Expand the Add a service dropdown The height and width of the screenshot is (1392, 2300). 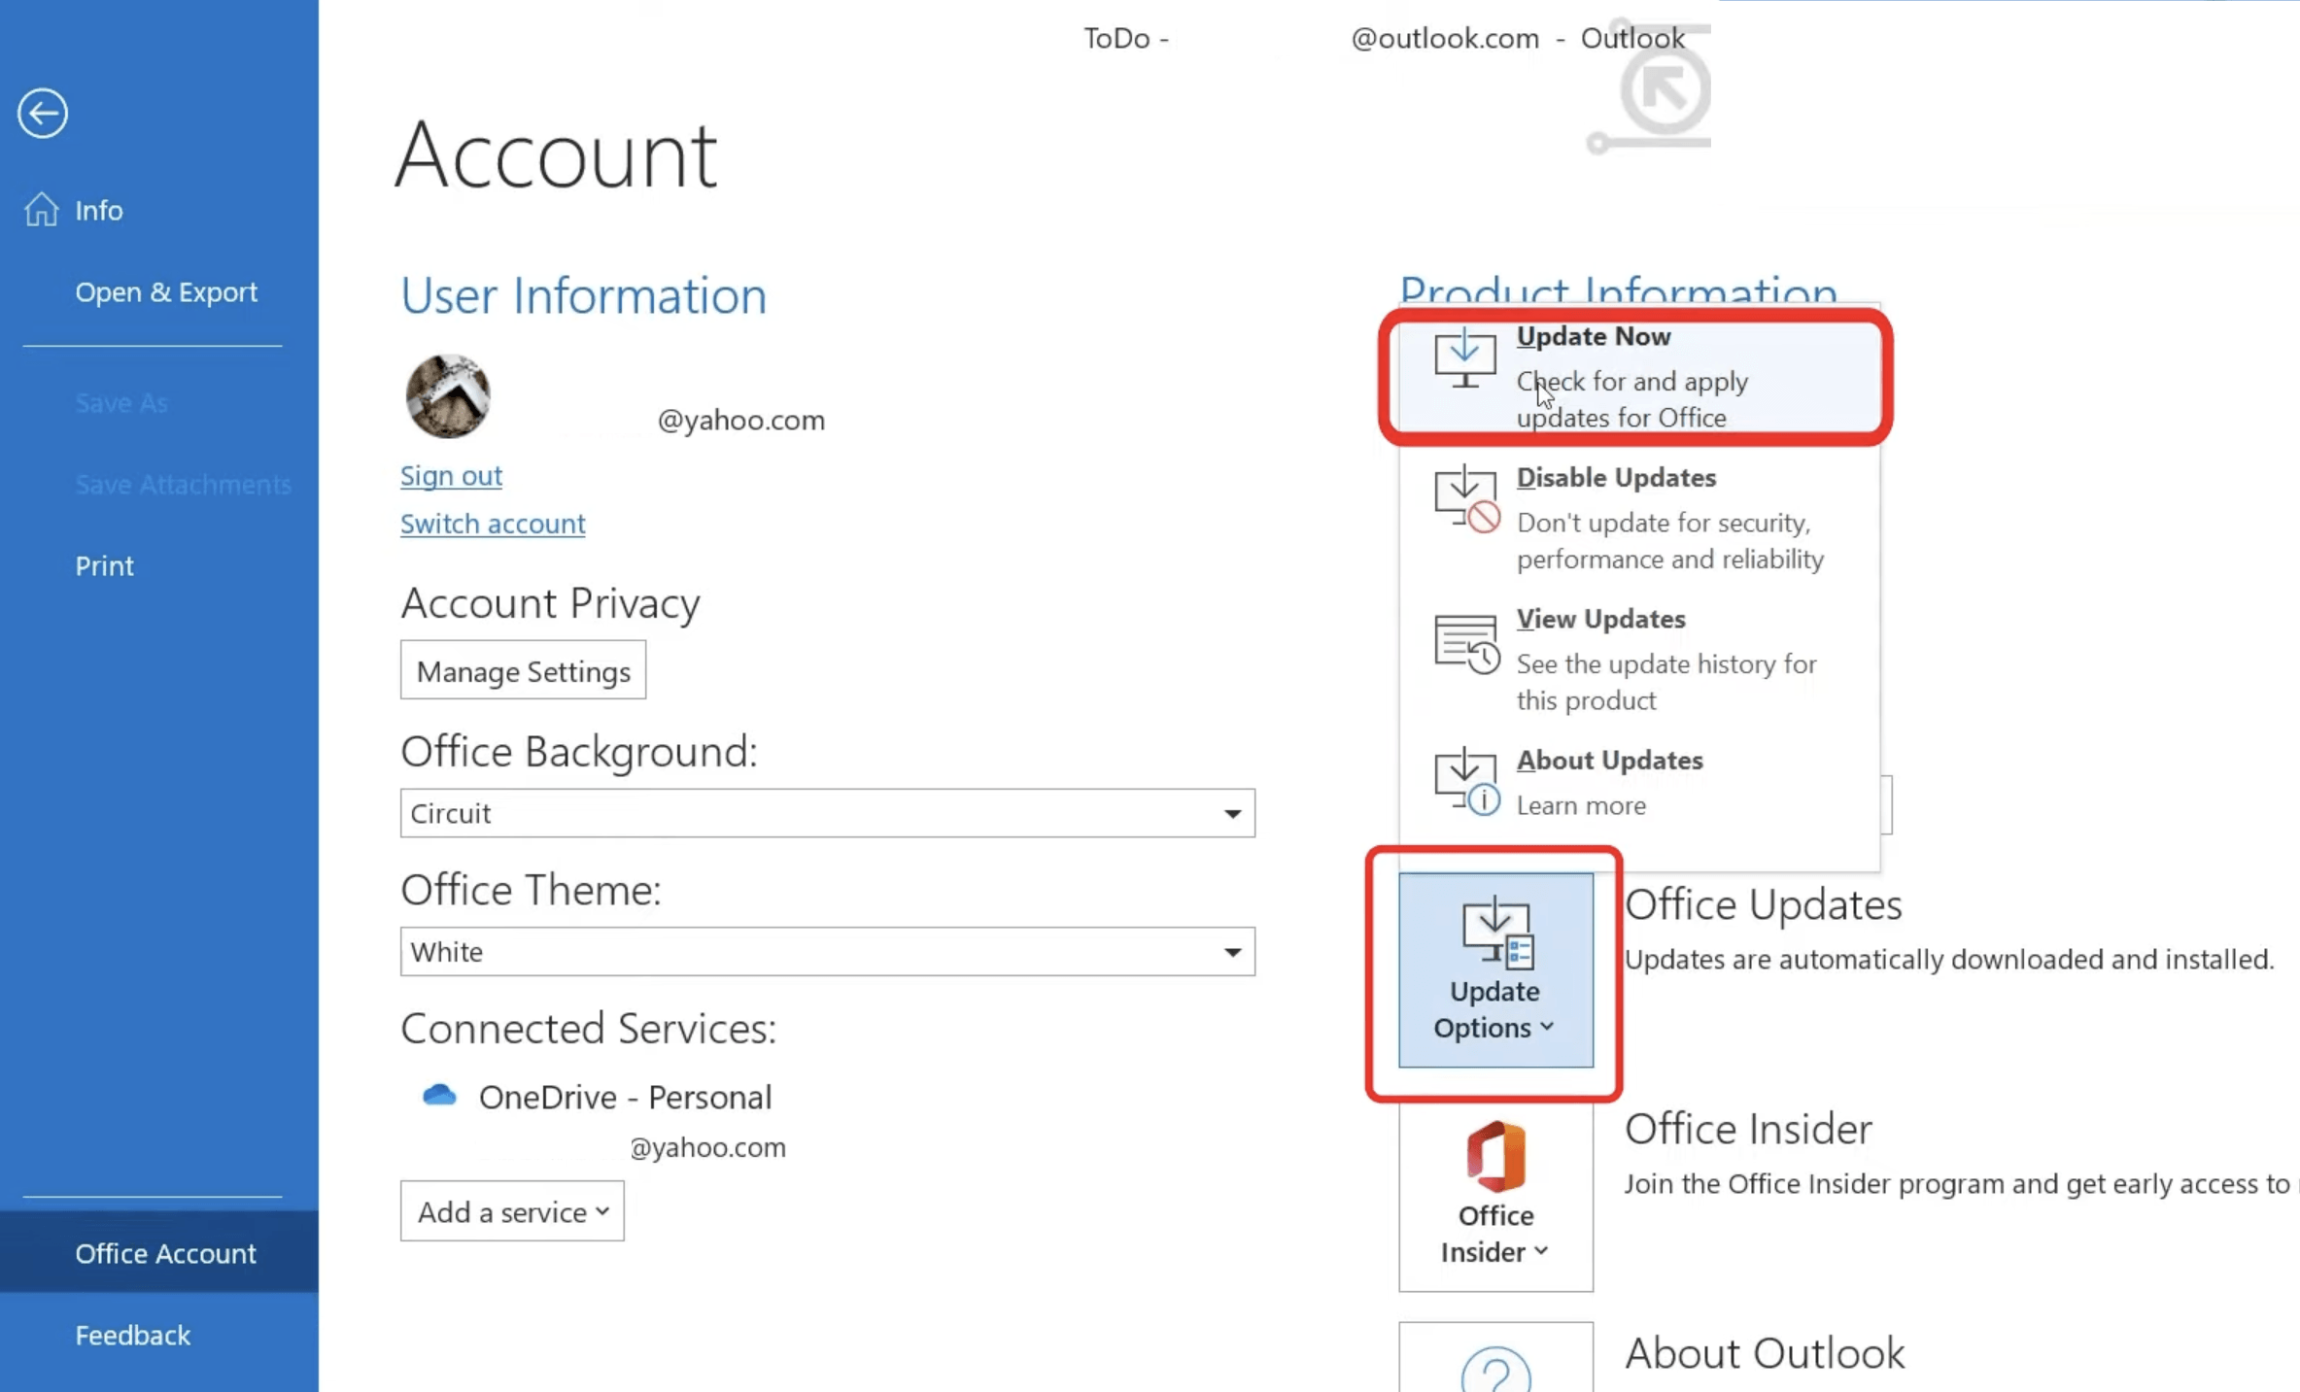point(512,1211)
